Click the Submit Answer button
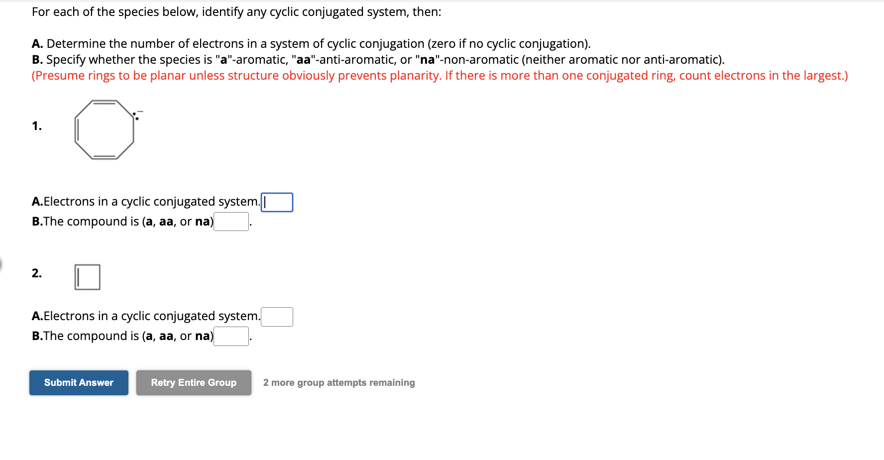 [x=79, y=383]
